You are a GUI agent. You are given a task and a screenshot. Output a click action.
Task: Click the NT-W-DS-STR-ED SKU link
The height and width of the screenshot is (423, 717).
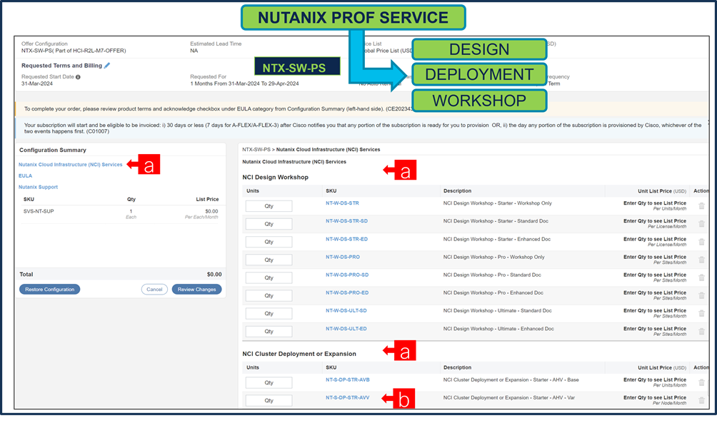346,239
